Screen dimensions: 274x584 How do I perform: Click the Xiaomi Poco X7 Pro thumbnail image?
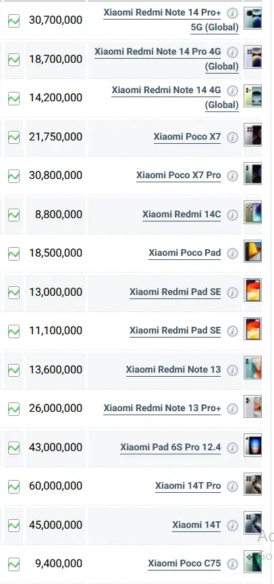[x=253, y=174]
